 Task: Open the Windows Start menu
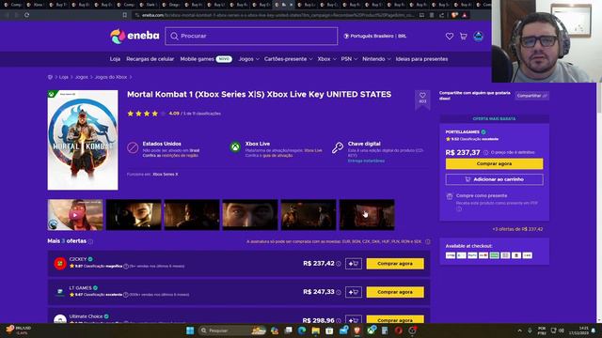coord(190,330)
